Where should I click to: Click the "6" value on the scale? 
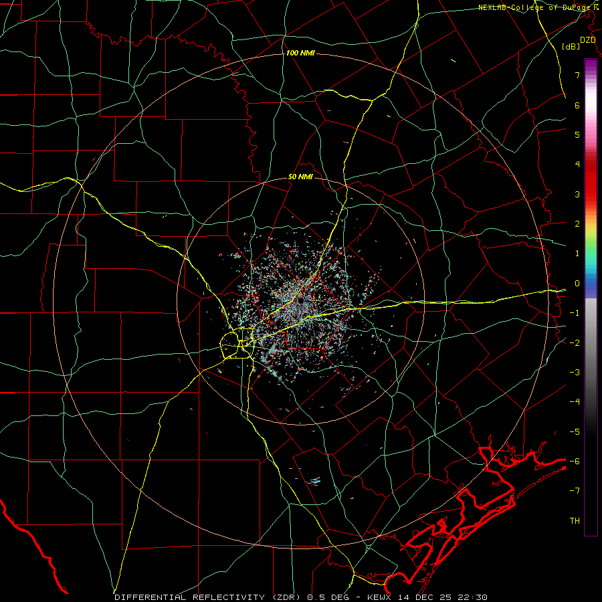point(577,105)
